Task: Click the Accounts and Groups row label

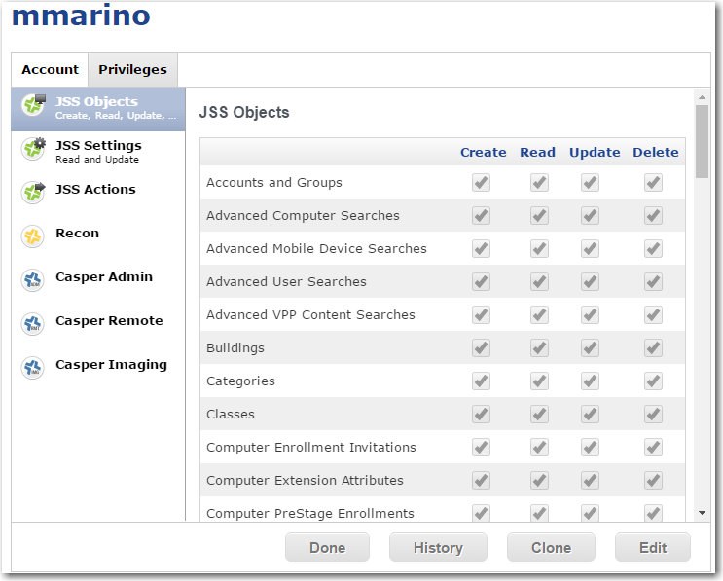Action: click(x=274, y=183)
